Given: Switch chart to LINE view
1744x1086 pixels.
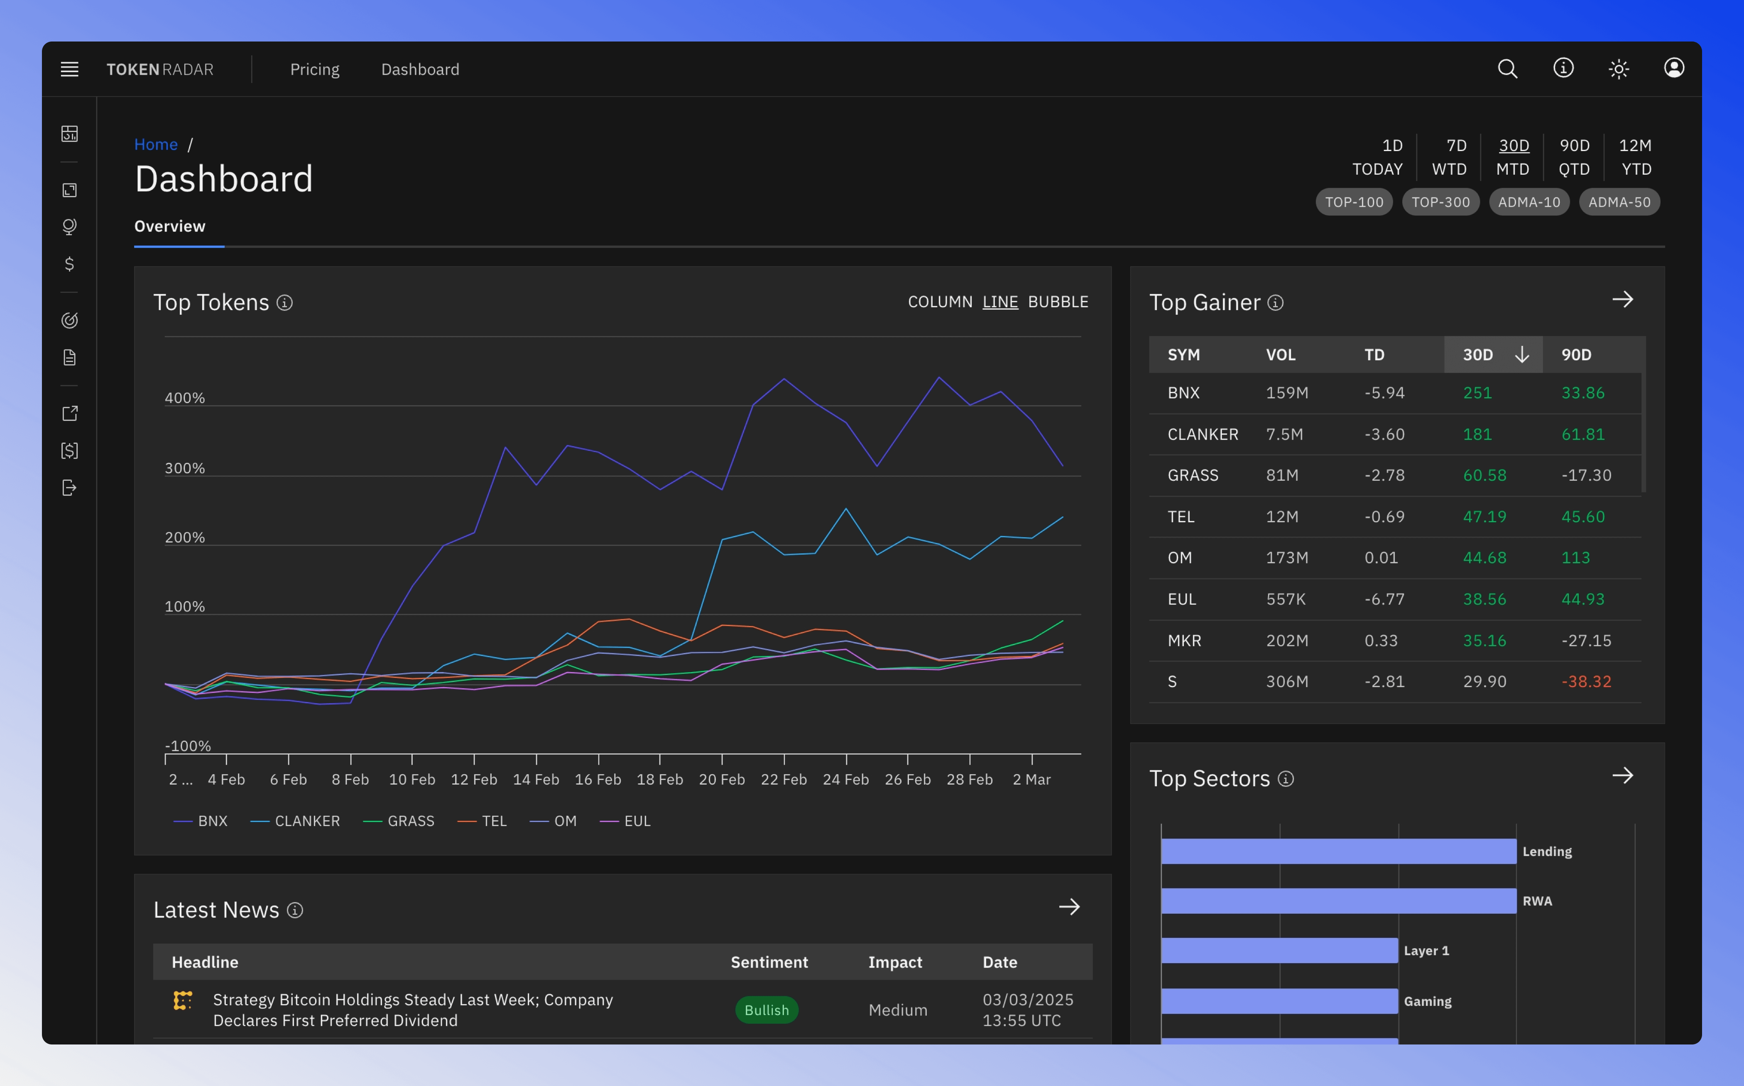Looking at the screenshot, I should pyautogui.click(x=1000, y=302).
